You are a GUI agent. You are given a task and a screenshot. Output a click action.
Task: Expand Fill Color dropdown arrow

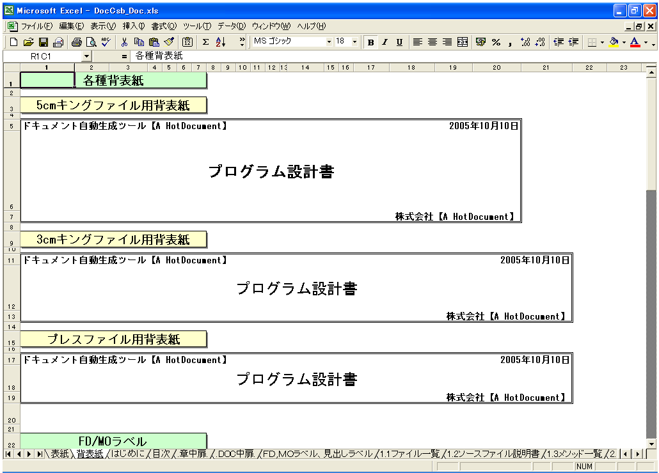pos(624,42)
